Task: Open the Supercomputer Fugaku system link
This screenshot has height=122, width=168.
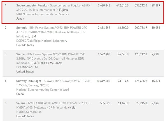Action: 32,5
